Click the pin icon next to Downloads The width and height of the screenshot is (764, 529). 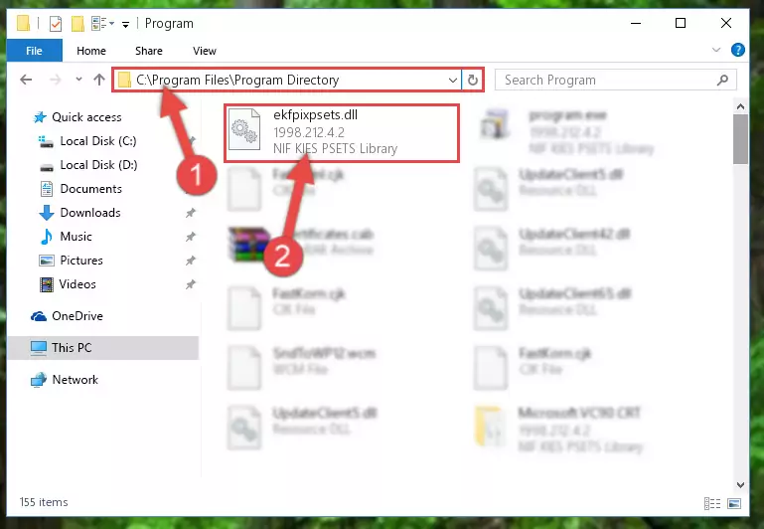coord(191,213)
